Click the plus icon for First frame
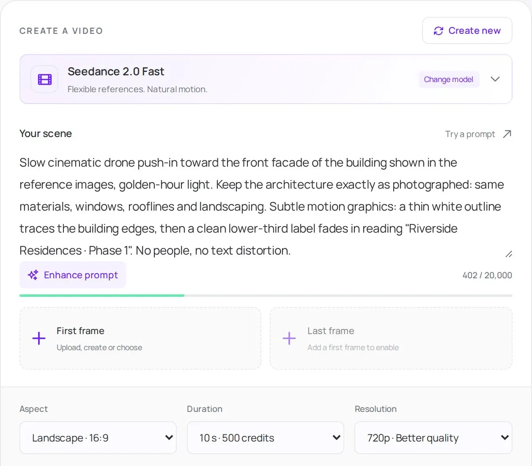 coord(39,338)
